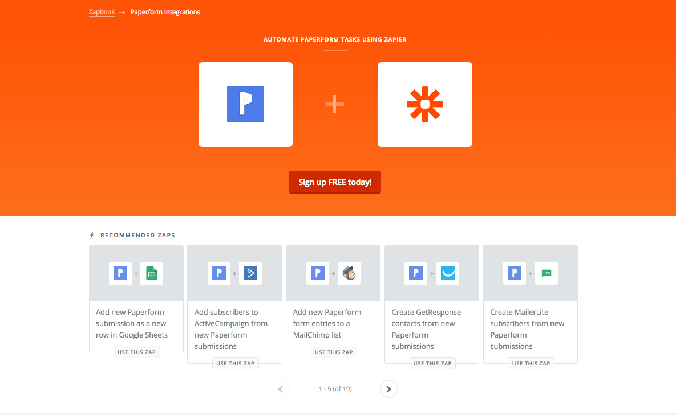The height and width of the screenshot is (415, 676).
Task: Use this zap for ActiveCampaign subscribers
Action: [236, 363]
